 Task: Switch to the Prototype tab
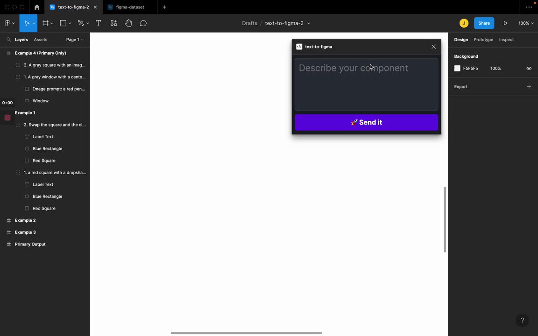(x=483, y=39)
